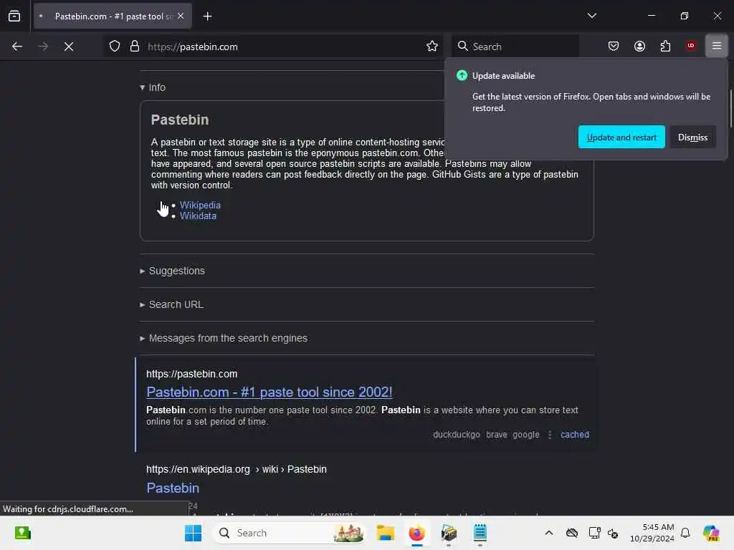Open the Firefox View recent browsing icon
Viewport: 734px width, 550px height.
coord(14,16)
